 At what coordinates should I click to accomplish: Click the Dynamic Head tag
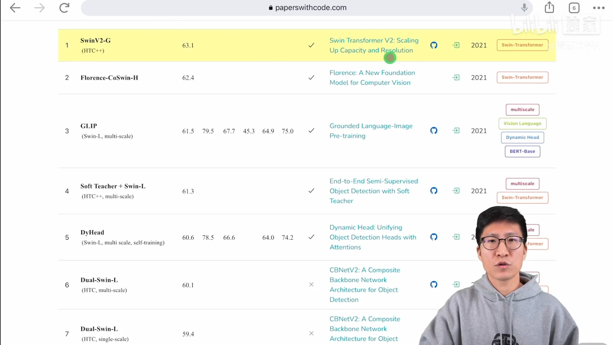pos(522,137)
